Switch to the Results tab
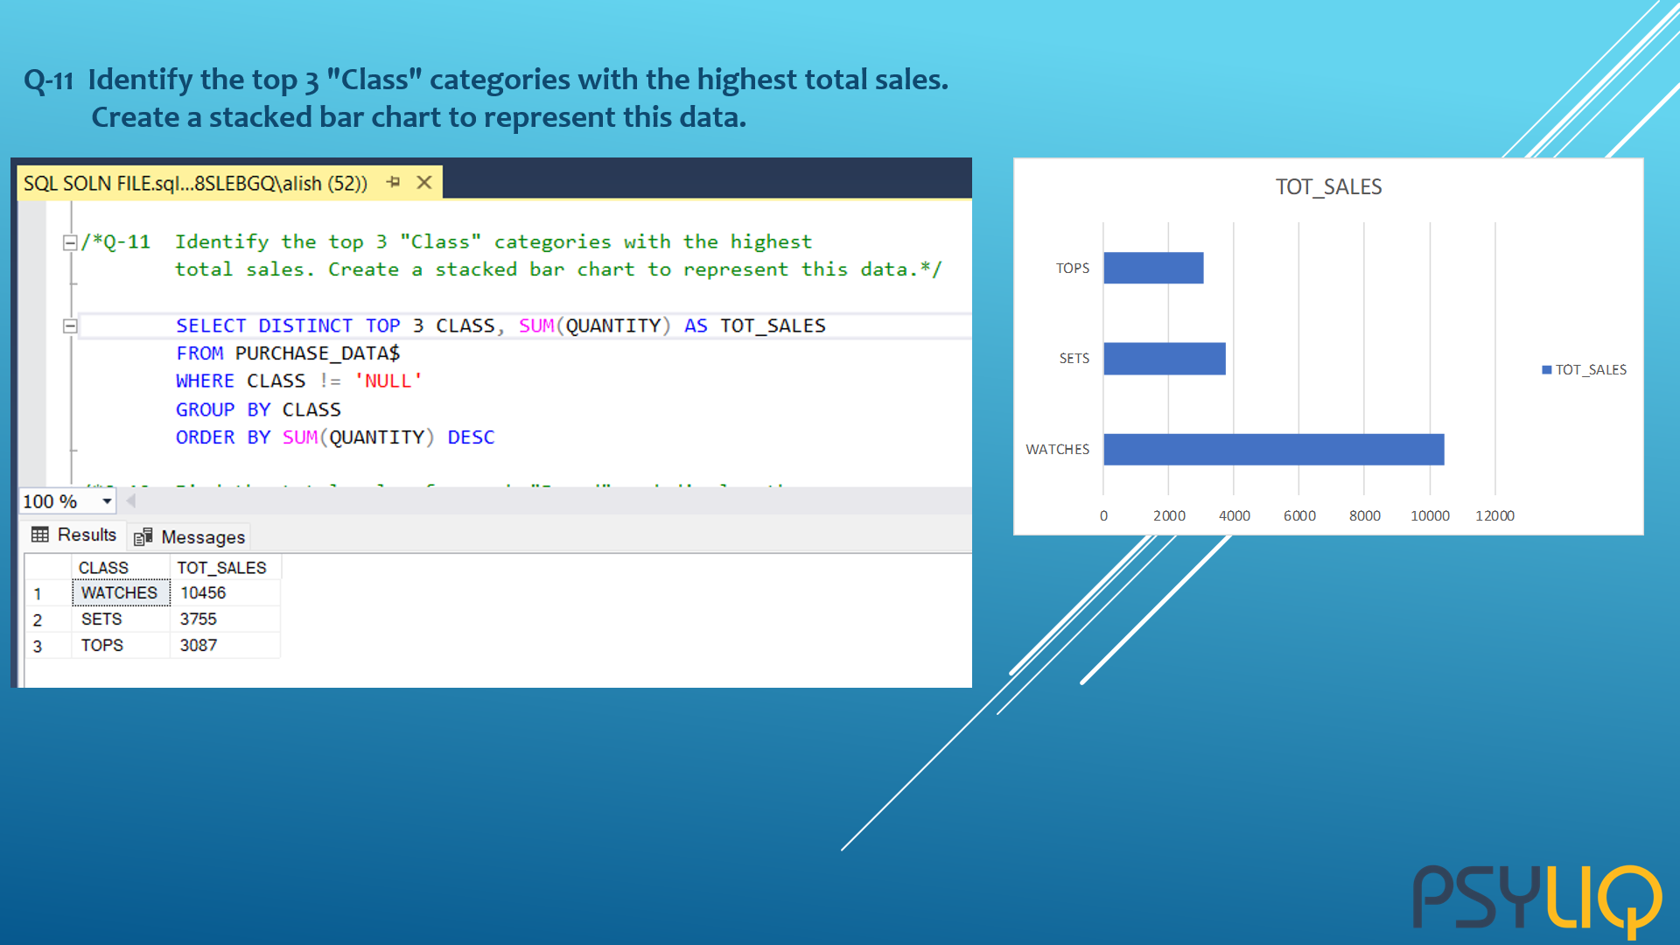 (x=87, y=535)
